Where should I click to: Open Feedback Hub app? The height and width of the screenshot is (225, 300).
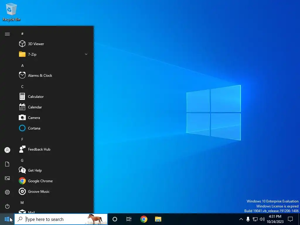click(x=54, y=149)
